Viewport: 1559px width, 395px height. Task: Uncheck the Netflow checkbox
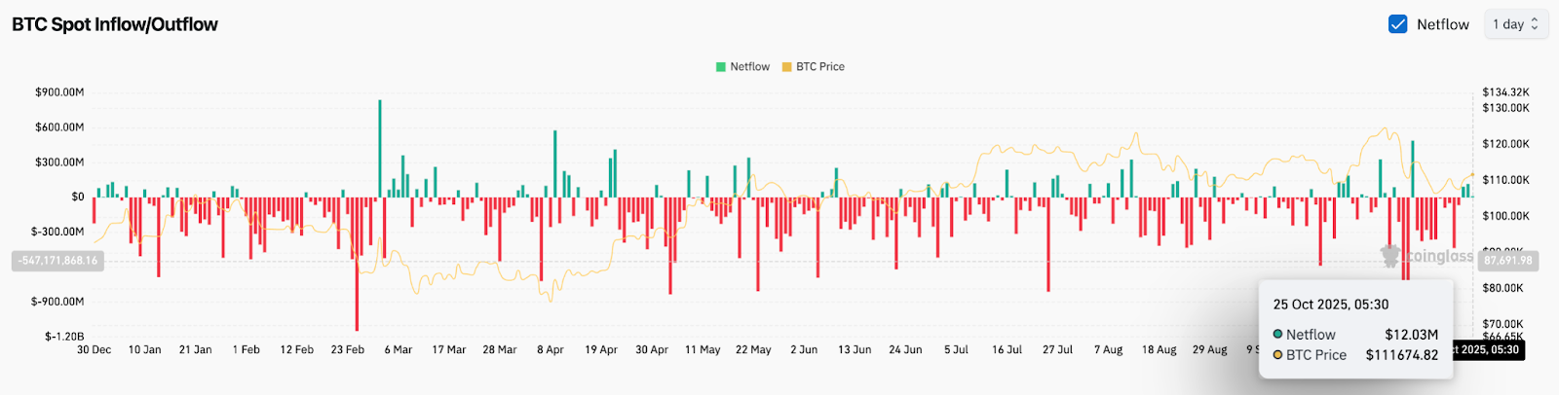(1397, 24)
